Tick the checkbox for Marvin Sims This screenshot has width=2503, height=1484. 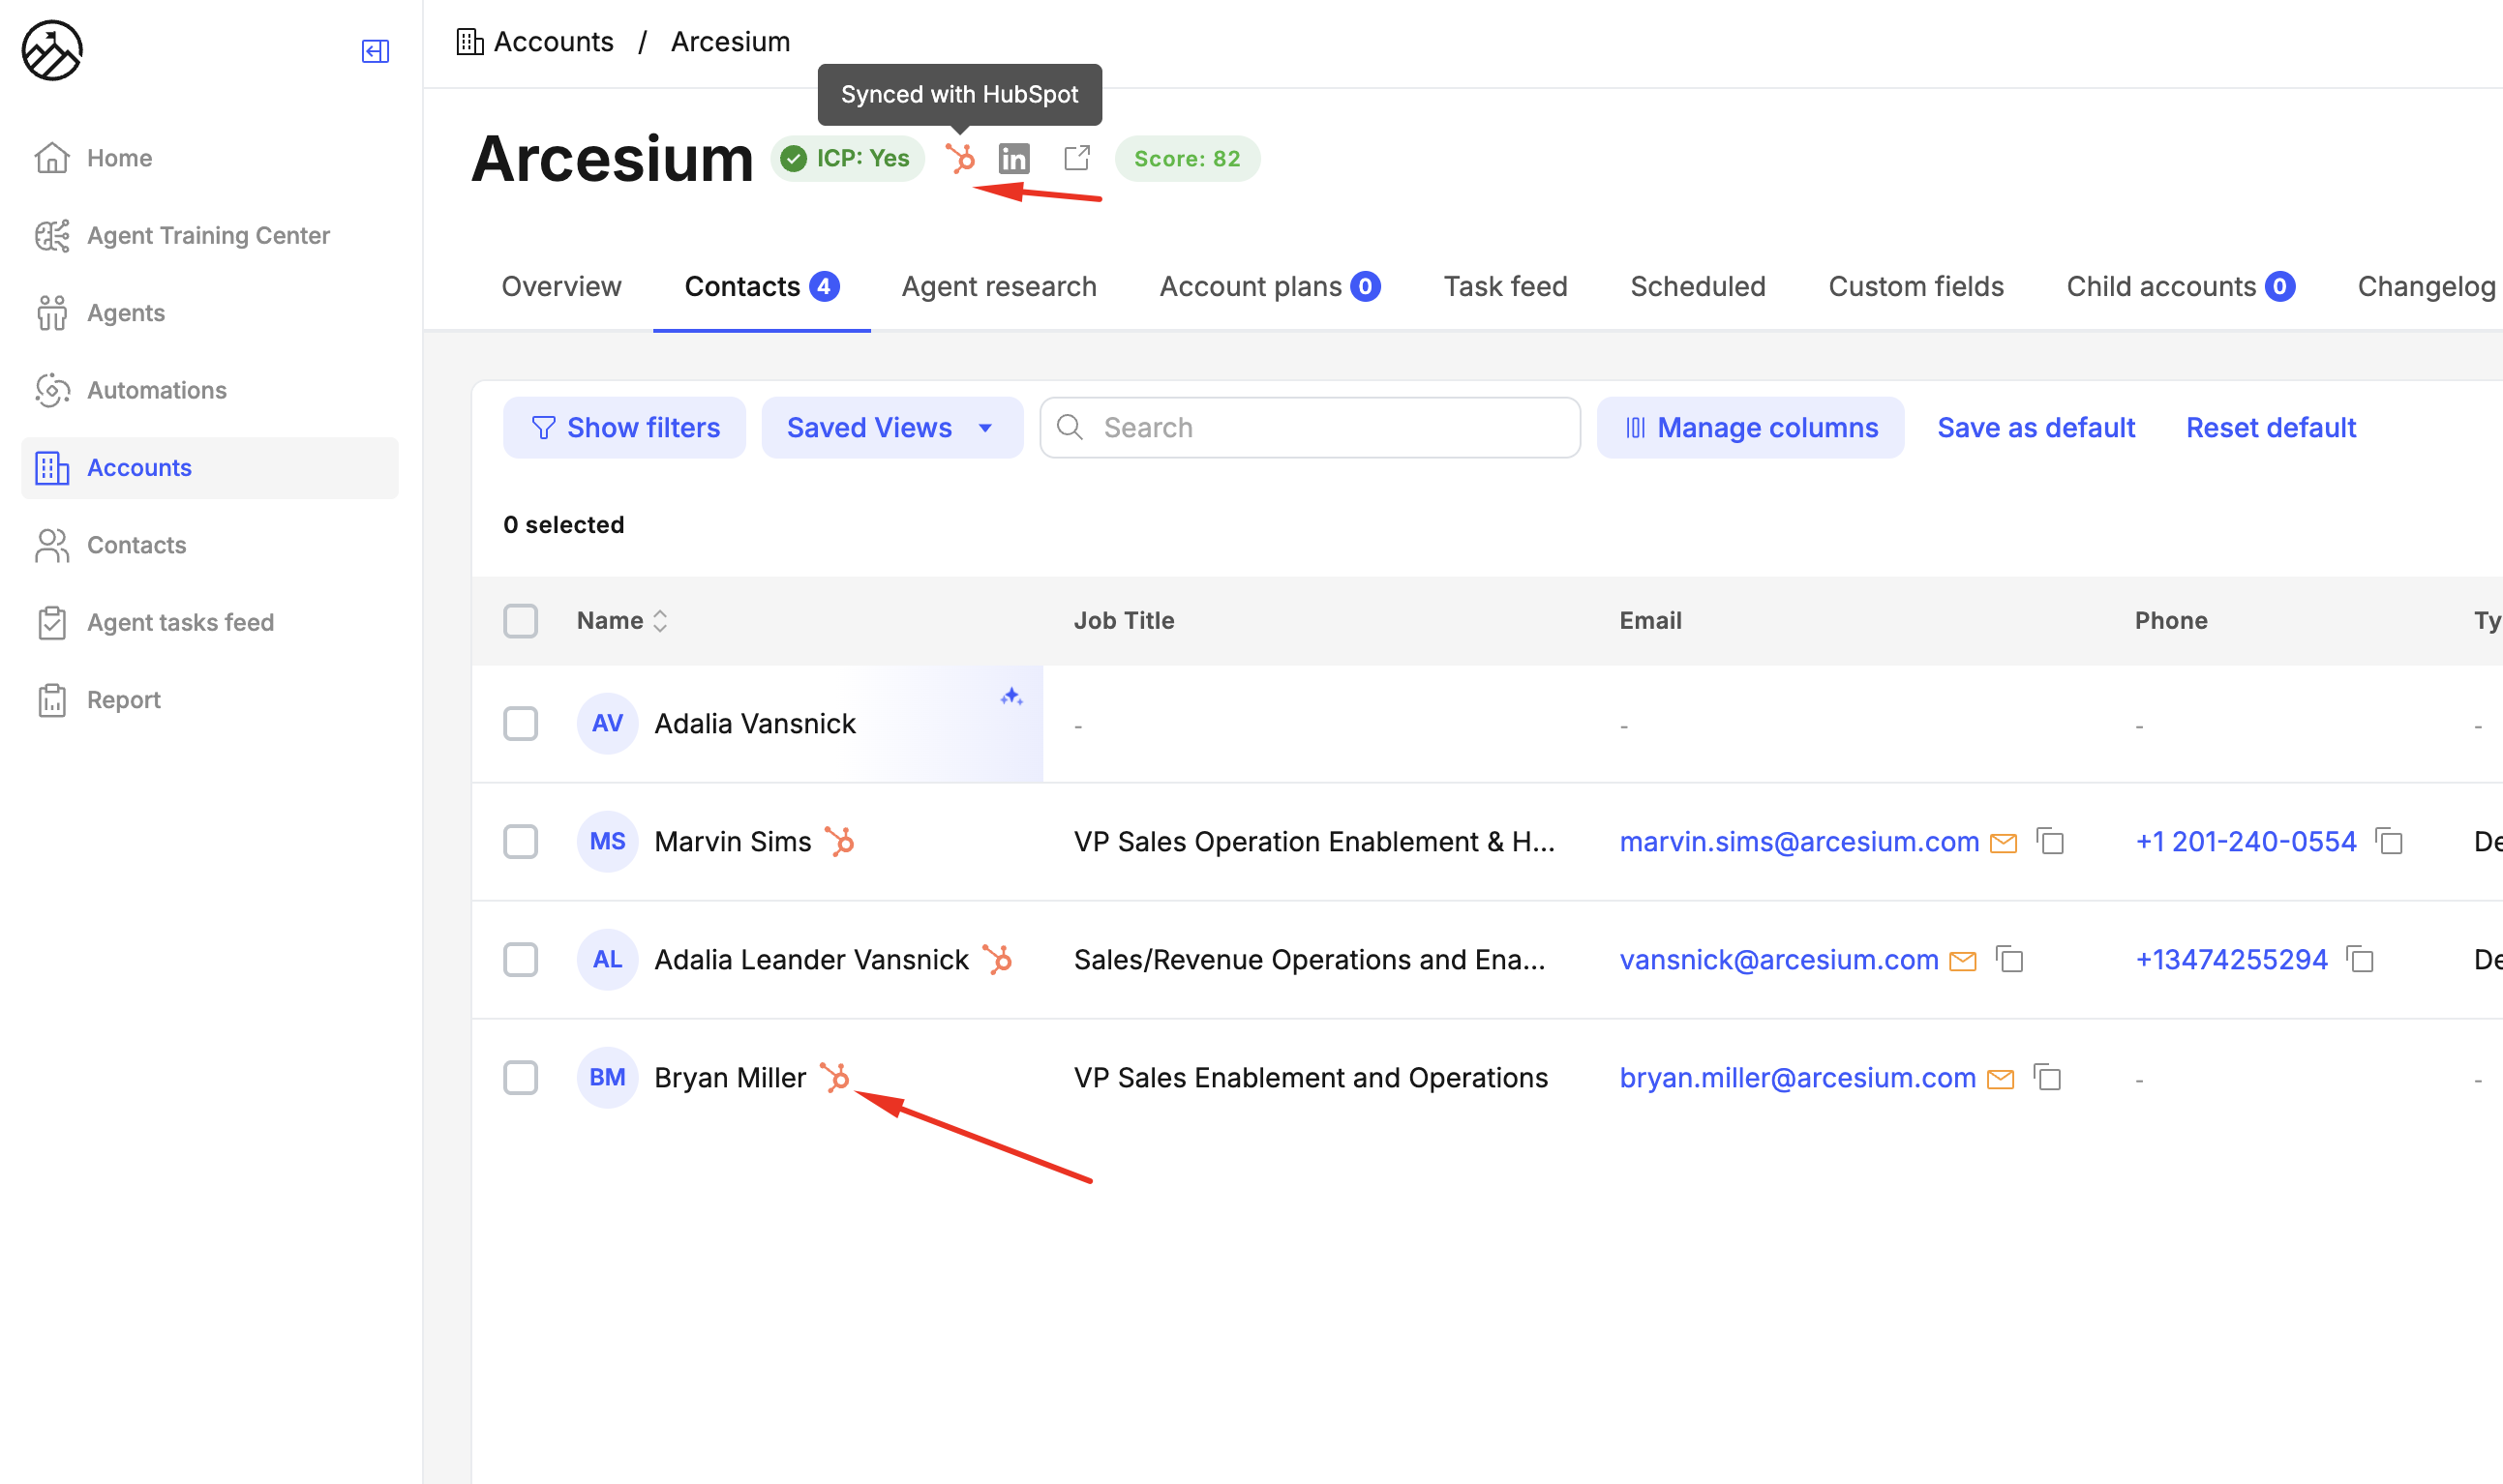tap(520, 842)
